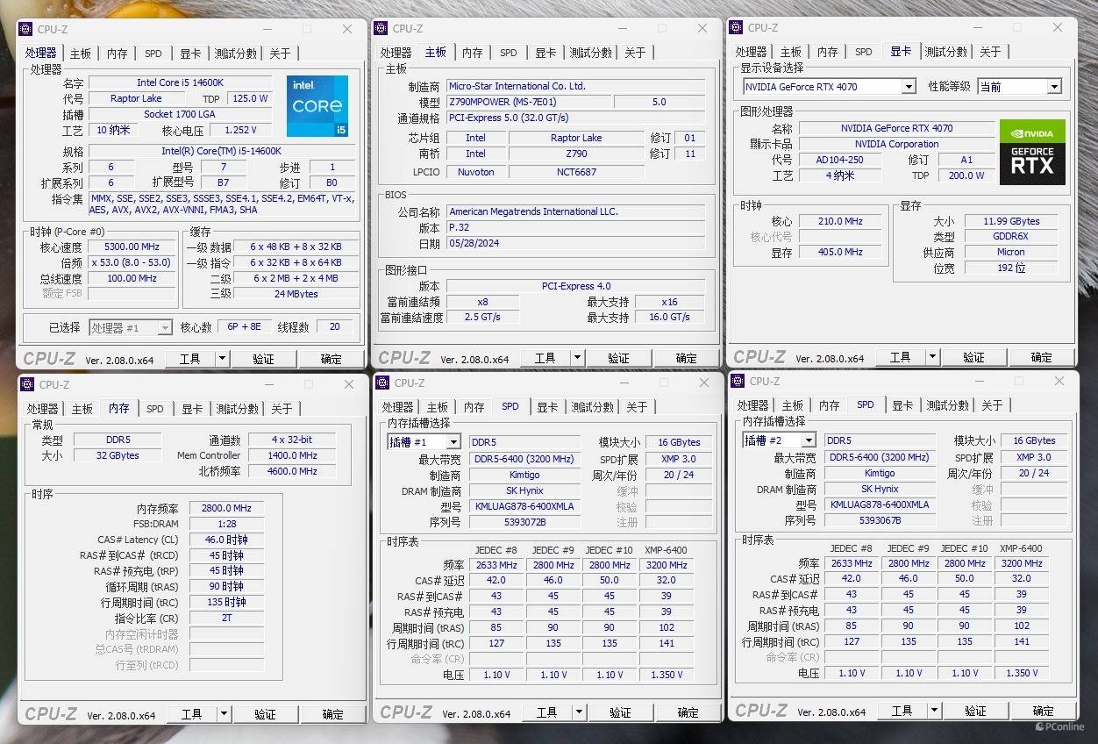Open the 性能等级 当前 dropdown
Viewport: 1098px width, 744px height.
pyautogui.click(x=1019, y=86)
